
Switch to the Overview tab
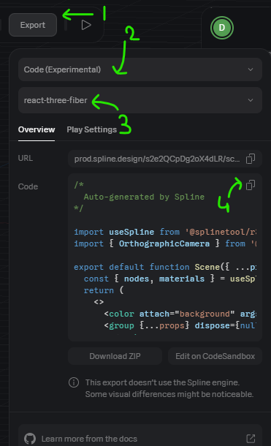(x=37, y=129)
